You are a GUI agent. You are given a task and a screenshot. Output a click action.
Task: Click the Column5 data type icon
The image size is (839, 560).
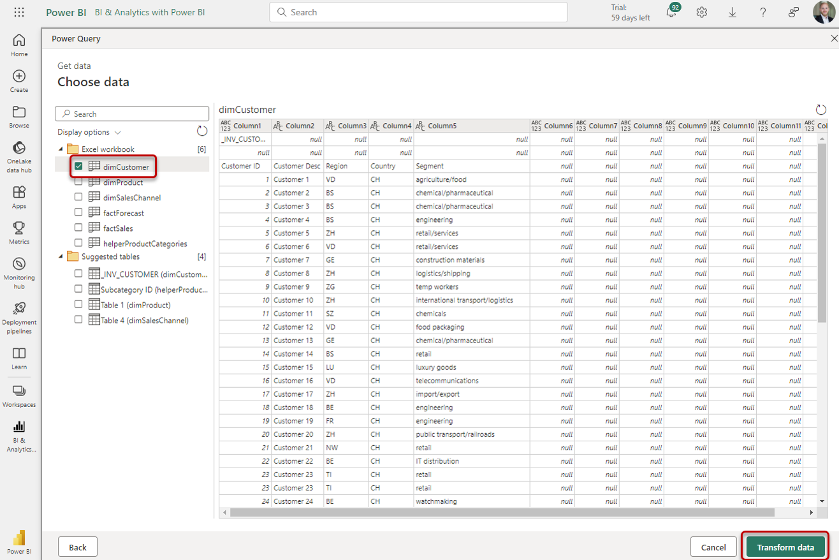coord(420,126)
